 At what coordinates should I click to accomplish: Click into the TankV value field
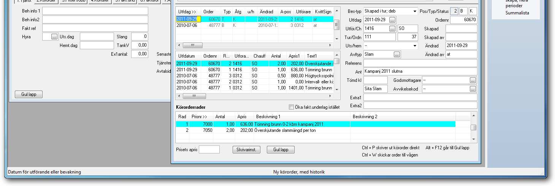140,45
